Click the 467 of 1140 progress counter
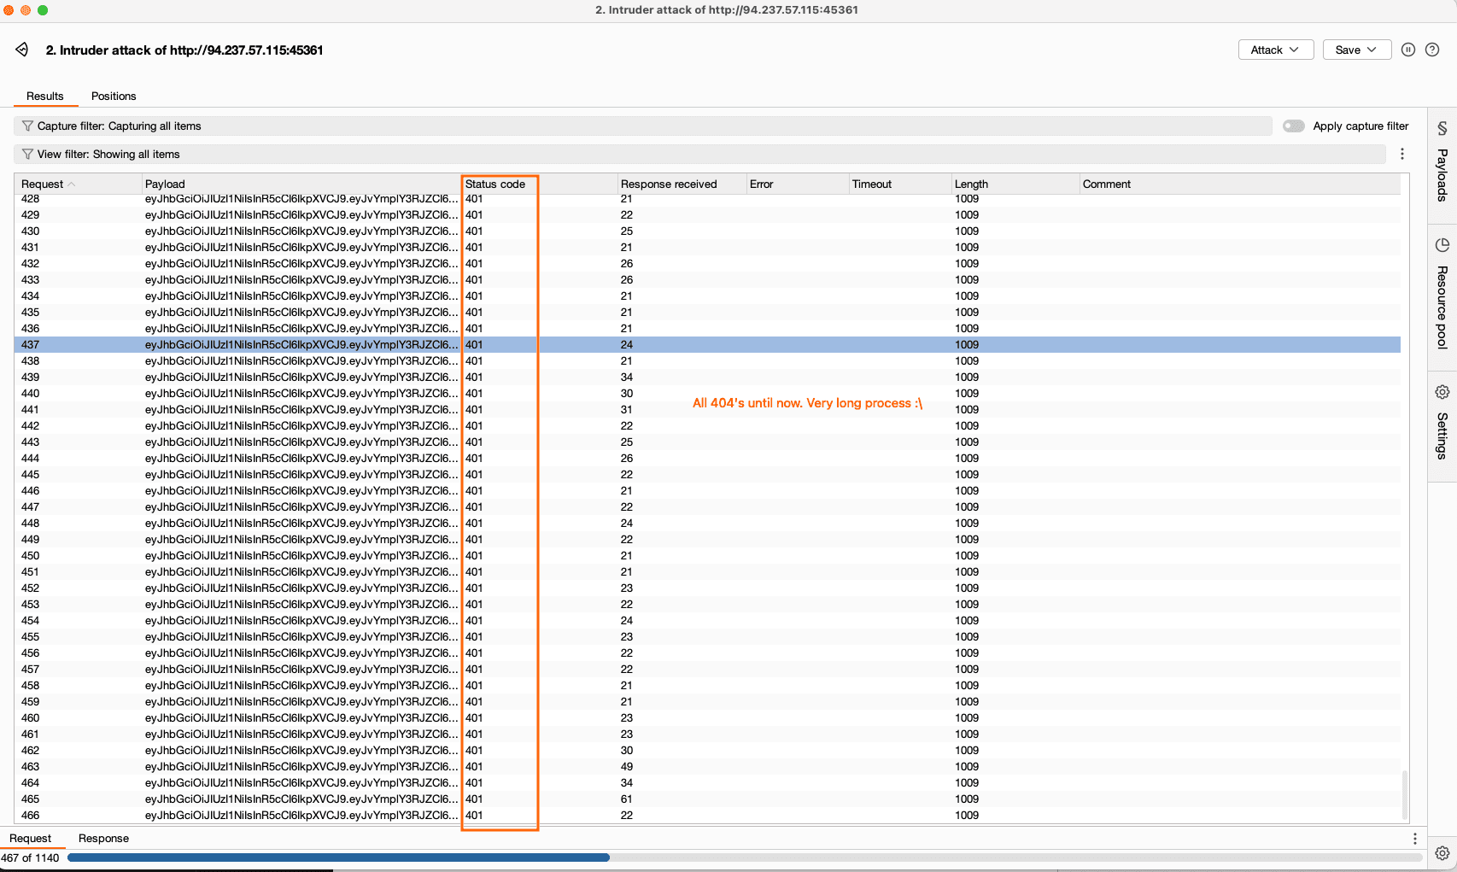 [30, 857]
